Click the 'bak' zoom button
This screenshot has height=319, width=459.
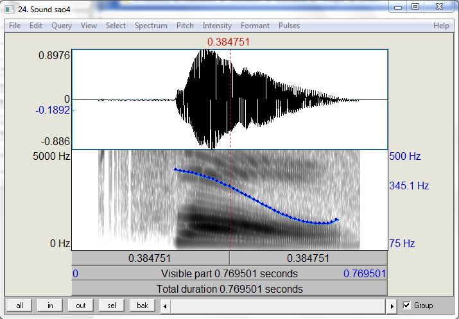click(x=143, y=306)
